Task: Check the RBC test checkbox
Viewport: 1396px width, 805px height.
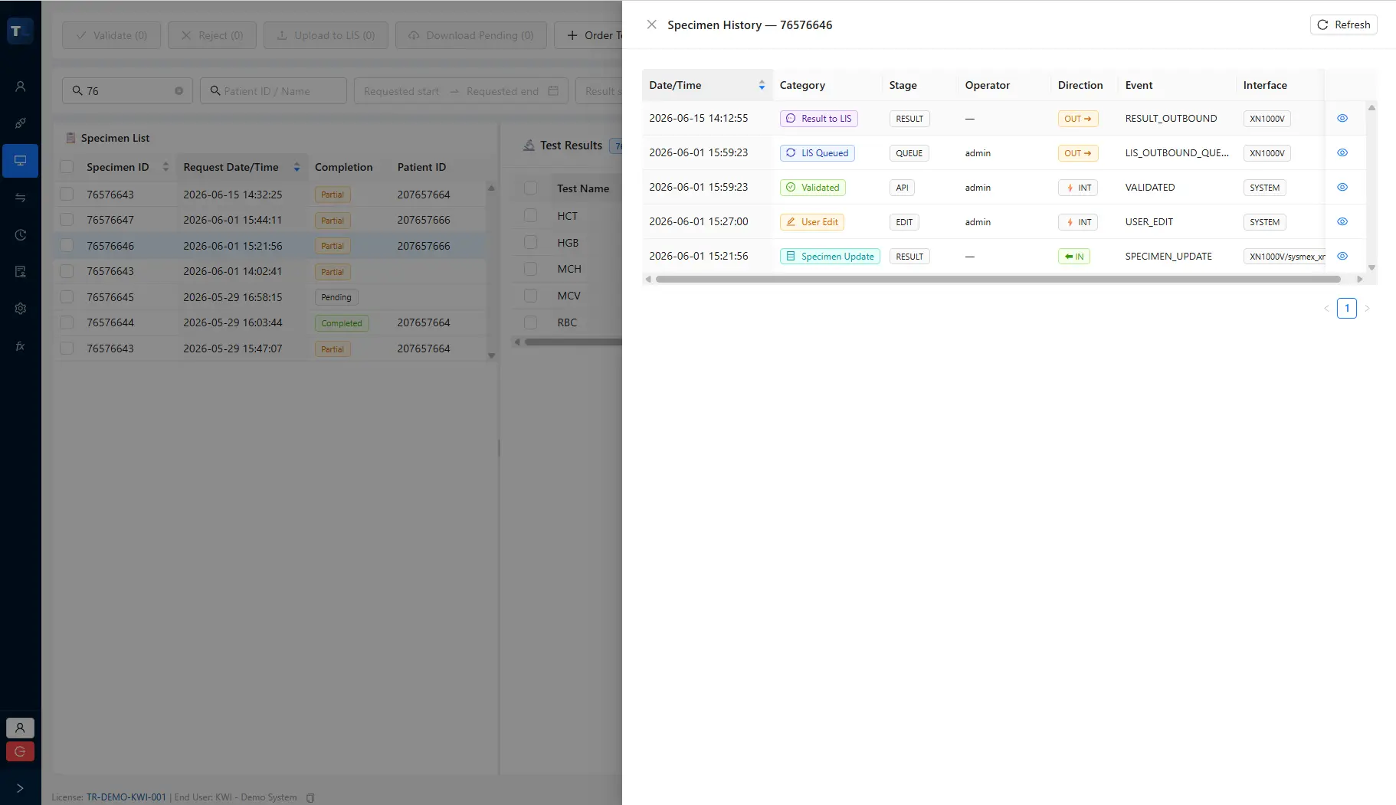Action: click(x=530, y=322)
